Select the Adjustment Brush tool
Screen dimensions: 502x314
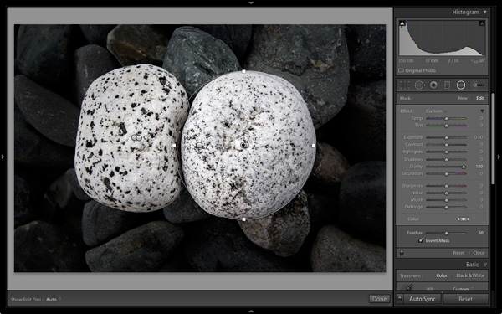point(478,85)
